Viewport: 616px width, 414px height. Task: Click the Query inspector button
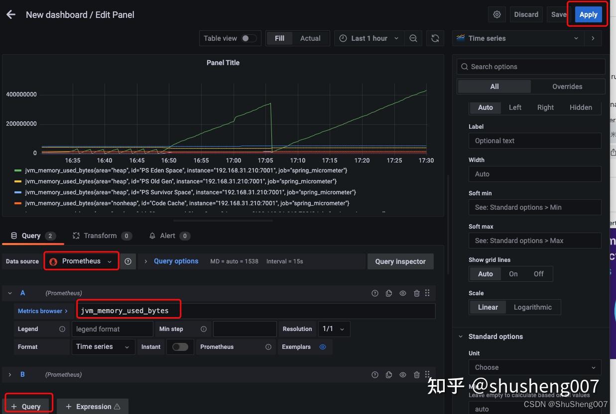400,261
